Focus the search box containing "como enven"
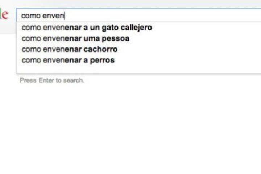This screenshot has width=261, height=174. click(138, 16)
